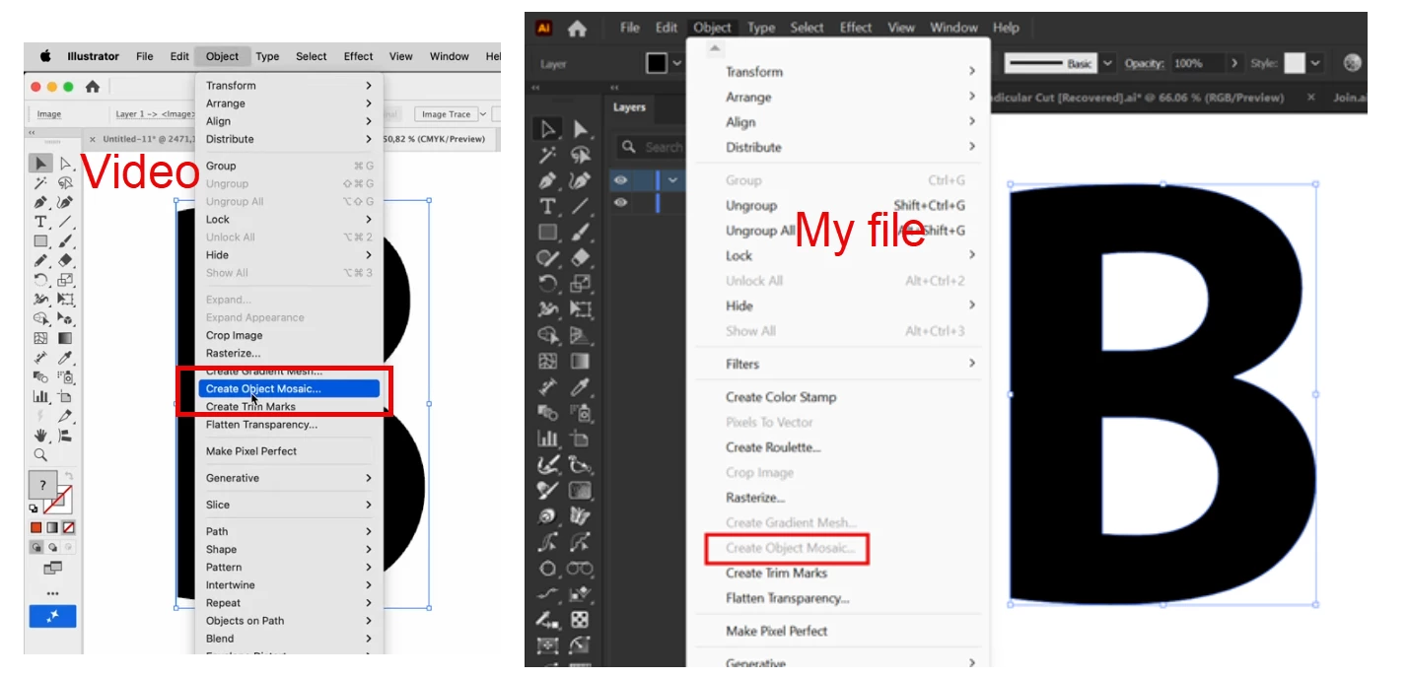
Task: Hide the second layer via its eye icon
Action: 620,203
